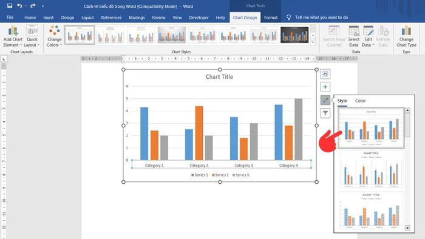Viewport: 425px width, 239px height.
Task: Open the Add Chart Element menu
Action: [x=13, y=36]
